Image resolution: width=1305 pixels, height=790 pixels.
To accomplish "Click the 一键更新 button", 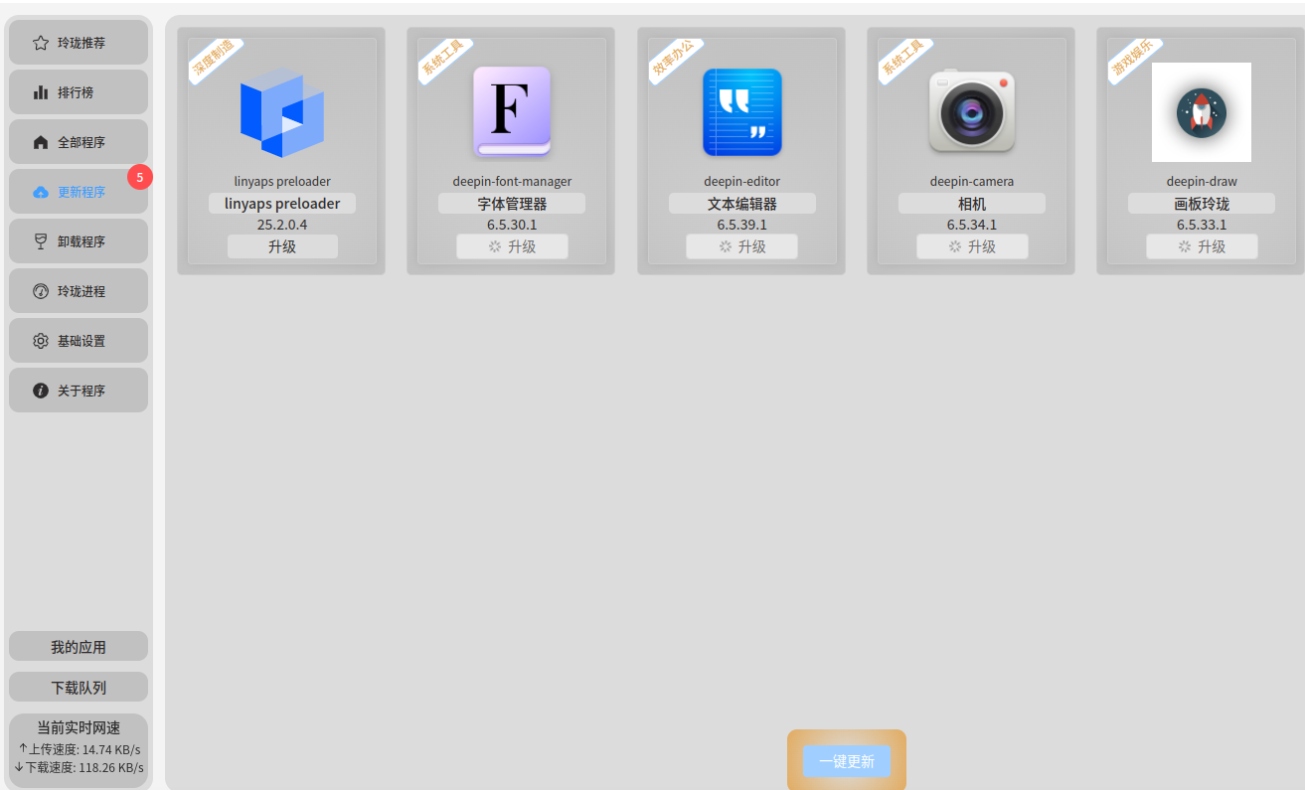I will tap(847, 761).
